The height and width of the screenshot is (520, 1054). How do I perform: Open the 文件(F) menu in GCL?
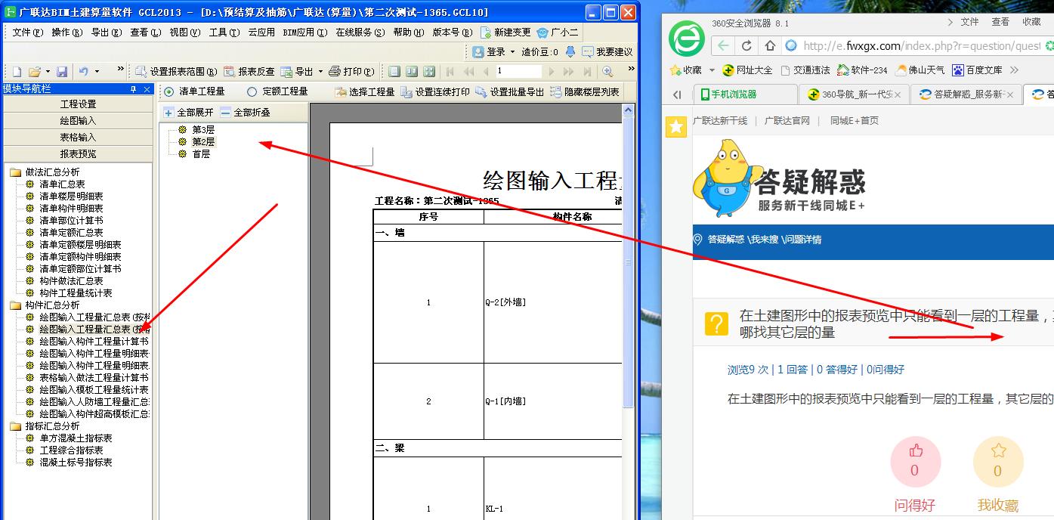(x=28, y=32)
